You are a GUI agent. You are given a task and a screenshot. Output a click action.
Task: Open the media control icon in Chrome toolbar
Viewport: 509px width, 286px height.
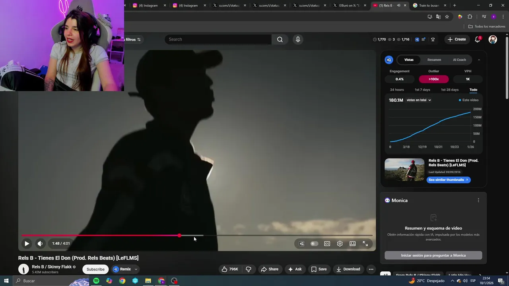click(484, 17)
